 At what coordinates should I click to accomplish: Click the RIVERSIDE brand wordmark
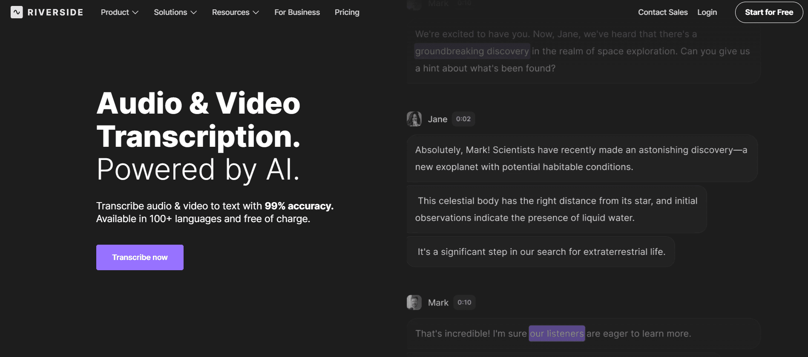(x=55, y=12)
